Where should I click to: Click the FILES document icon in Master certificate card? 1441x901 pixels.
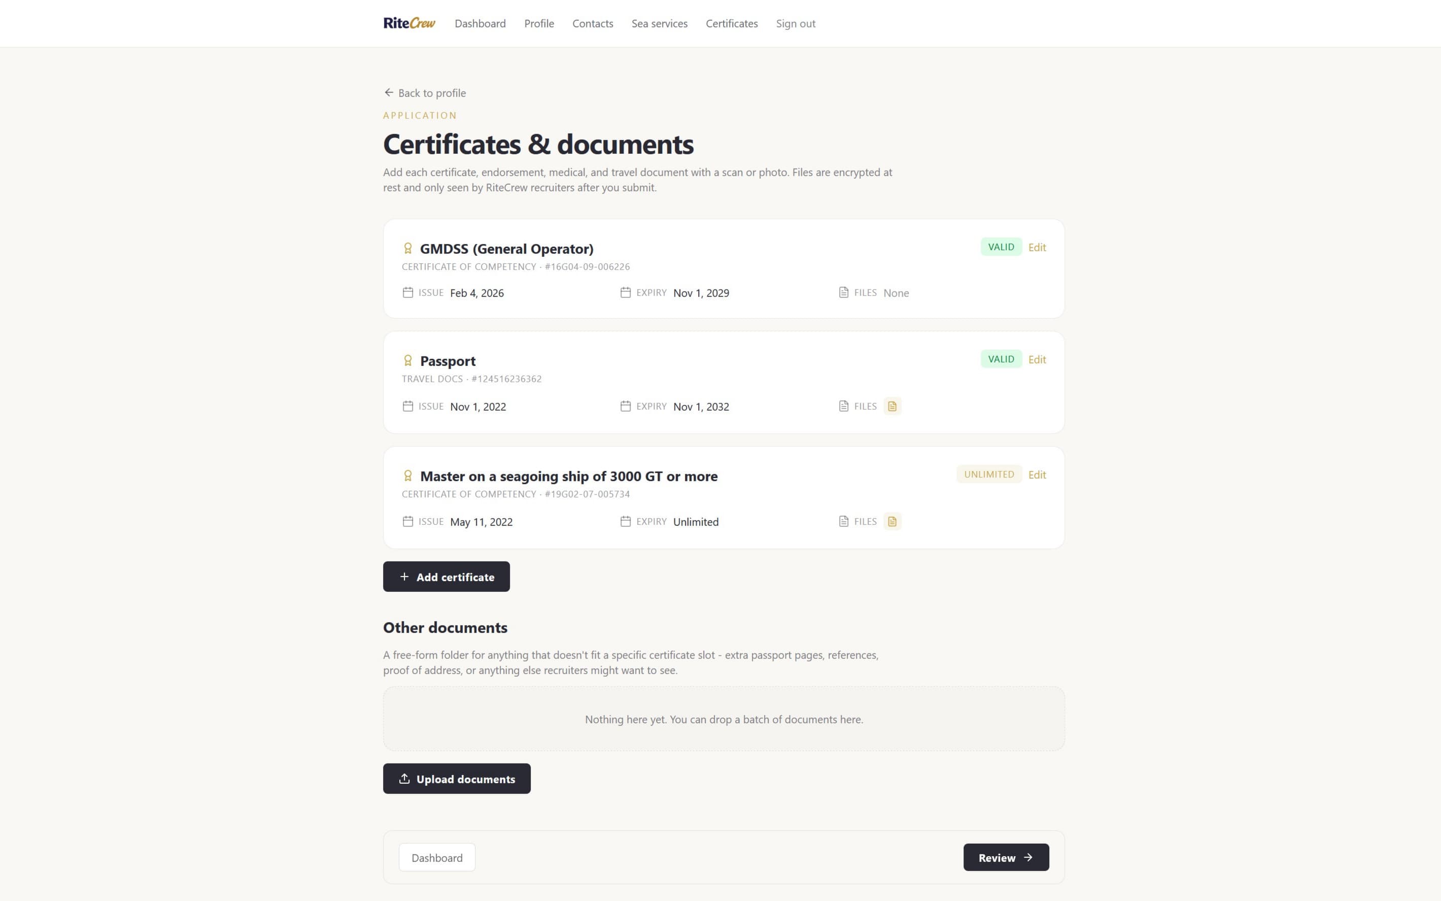pos(843,521)
